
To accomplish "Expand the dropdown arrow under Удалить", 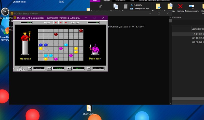I will click(180, 13).
